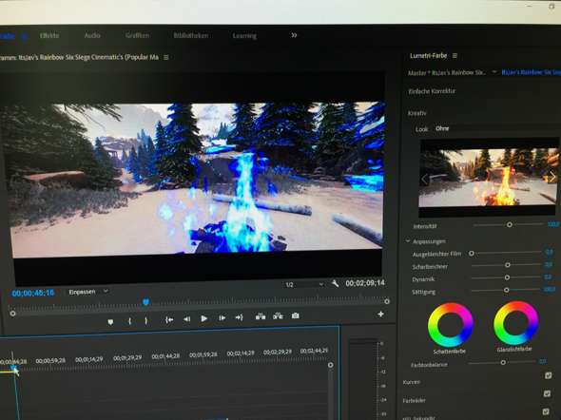Click the blue playhead on Program monitor ruler
561x420 pixels.
click(x=145, y=302)
